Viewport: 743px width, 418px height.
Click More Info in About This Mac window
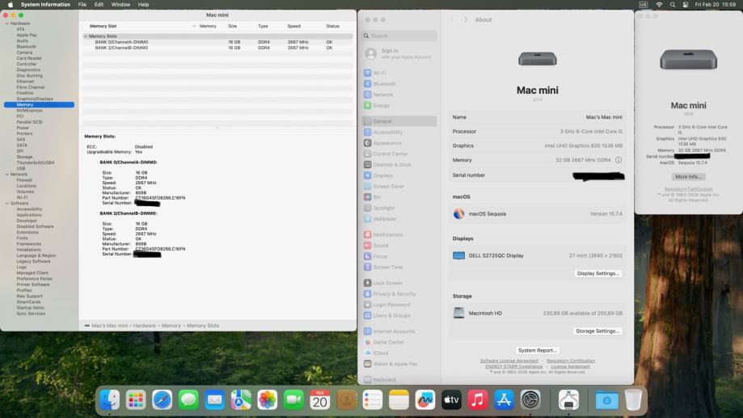[x=688, y=177]
